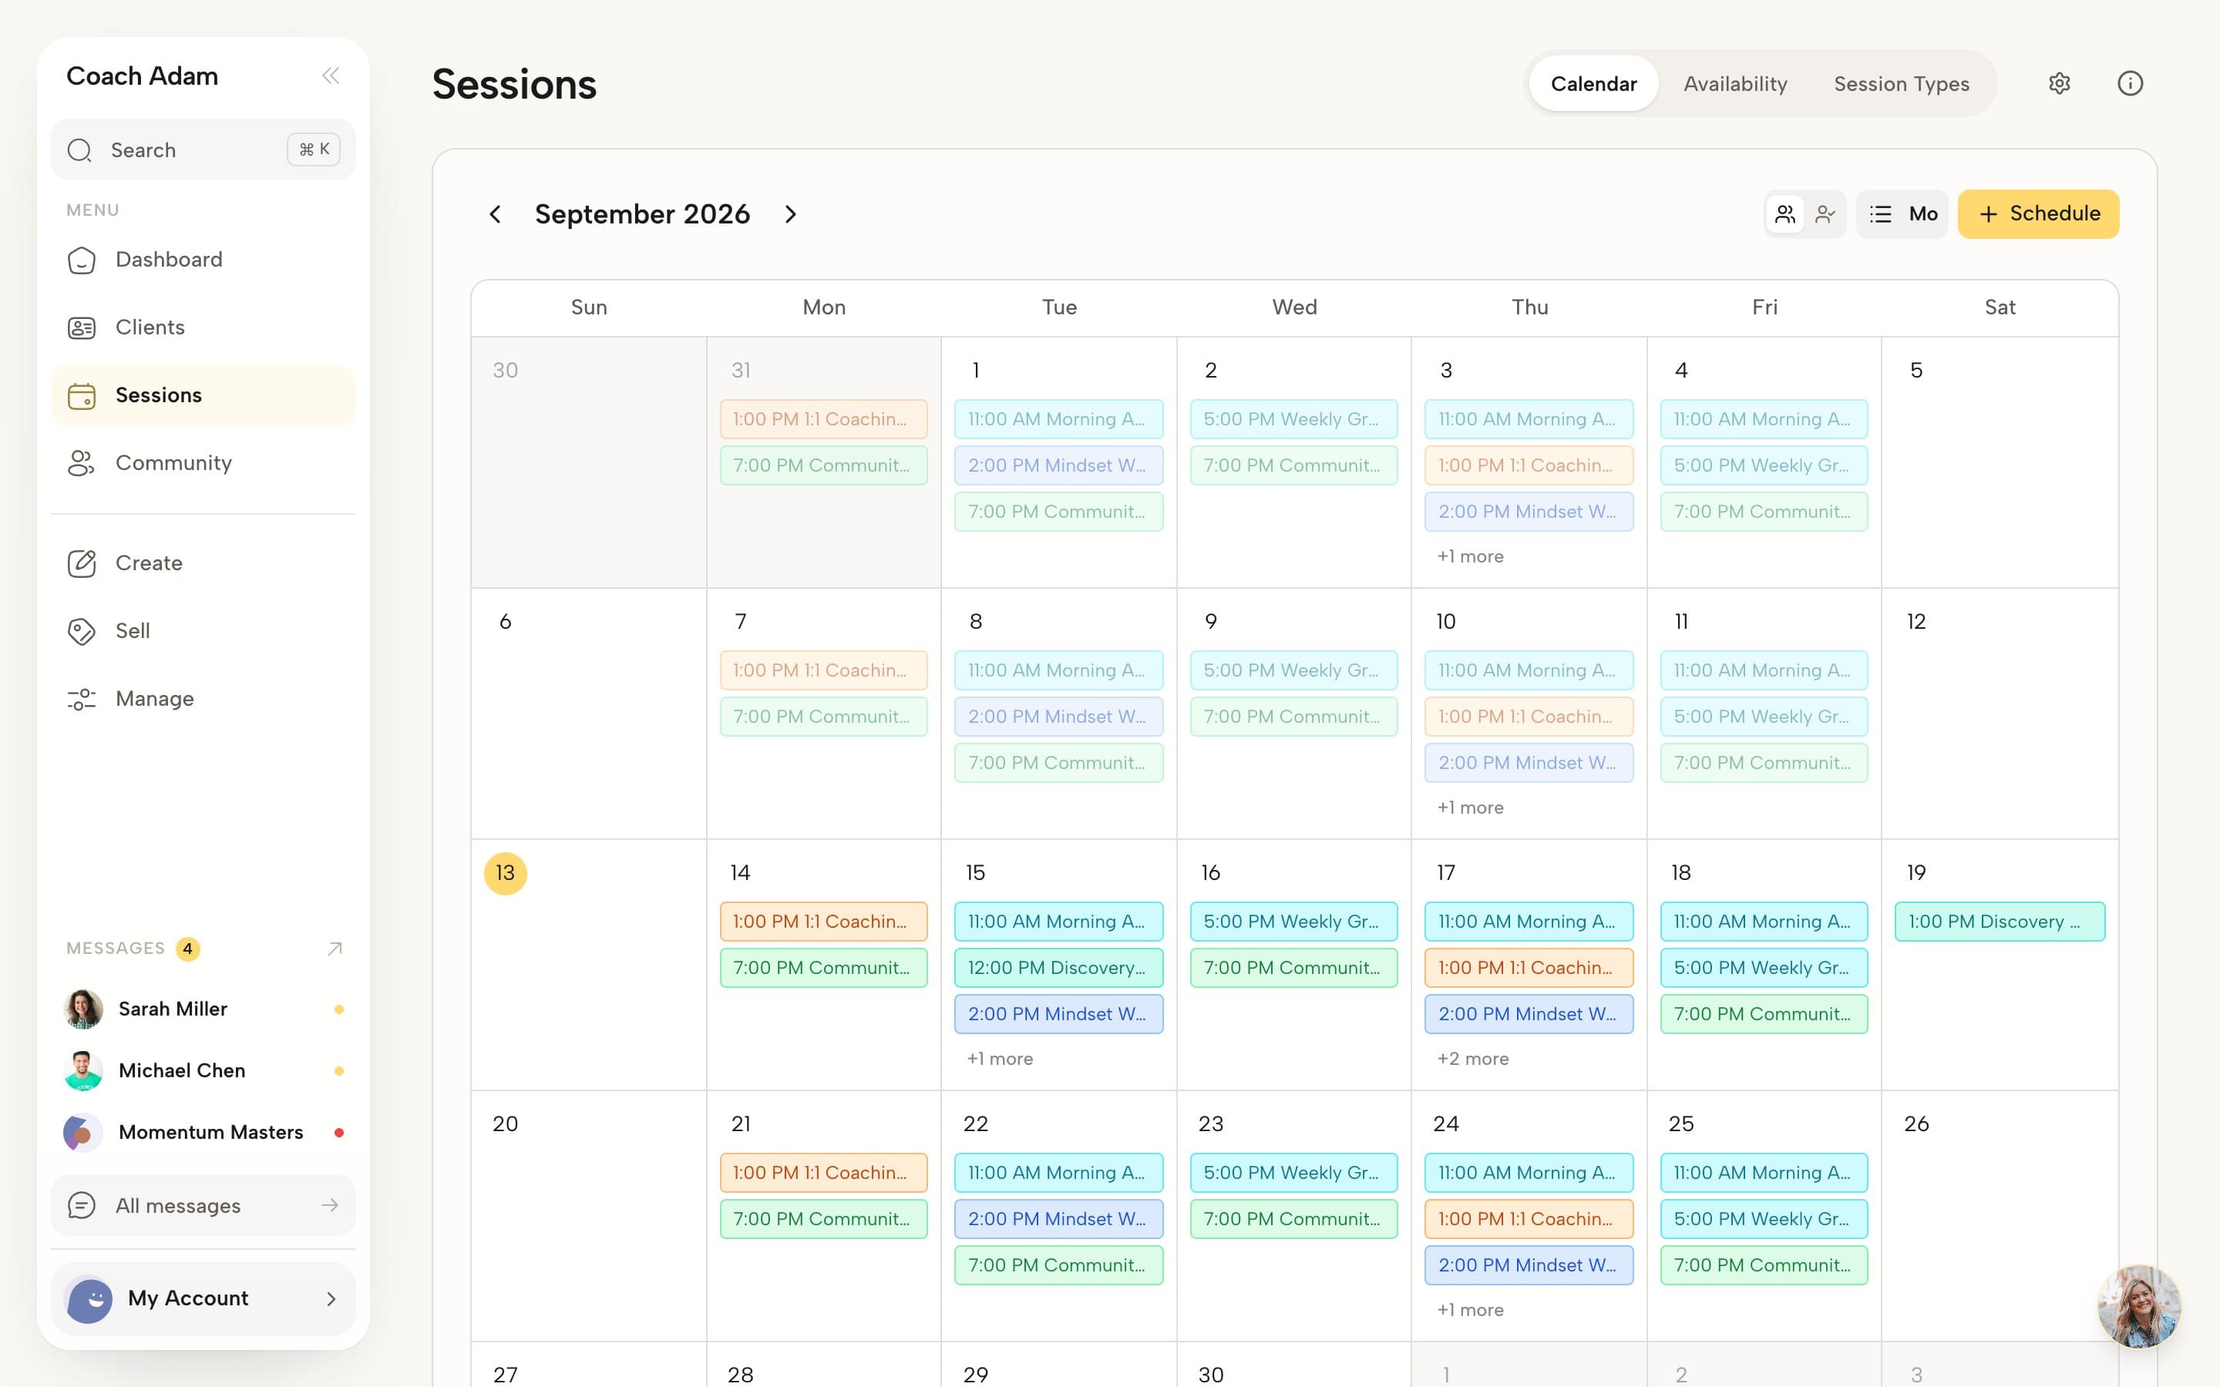
Task: Open 11:00 AM Morning session on September 1
Action: (x=1058, y=419)
